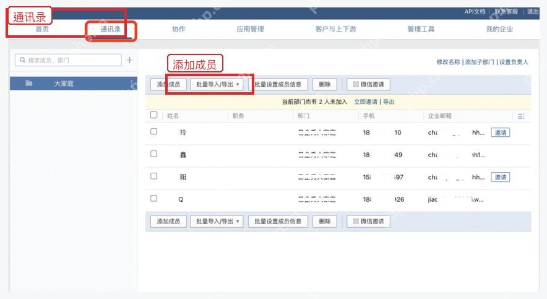Screen dimensions: 547x299
Task: Click the bottom 微信邀请 button
Action: 368,221
